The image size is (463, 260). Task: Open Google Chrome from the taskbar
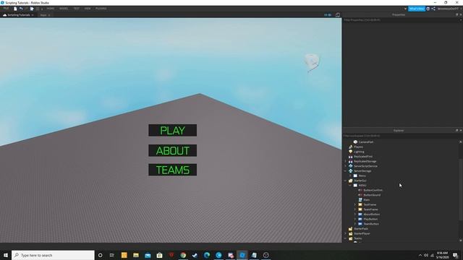[183, 255]
